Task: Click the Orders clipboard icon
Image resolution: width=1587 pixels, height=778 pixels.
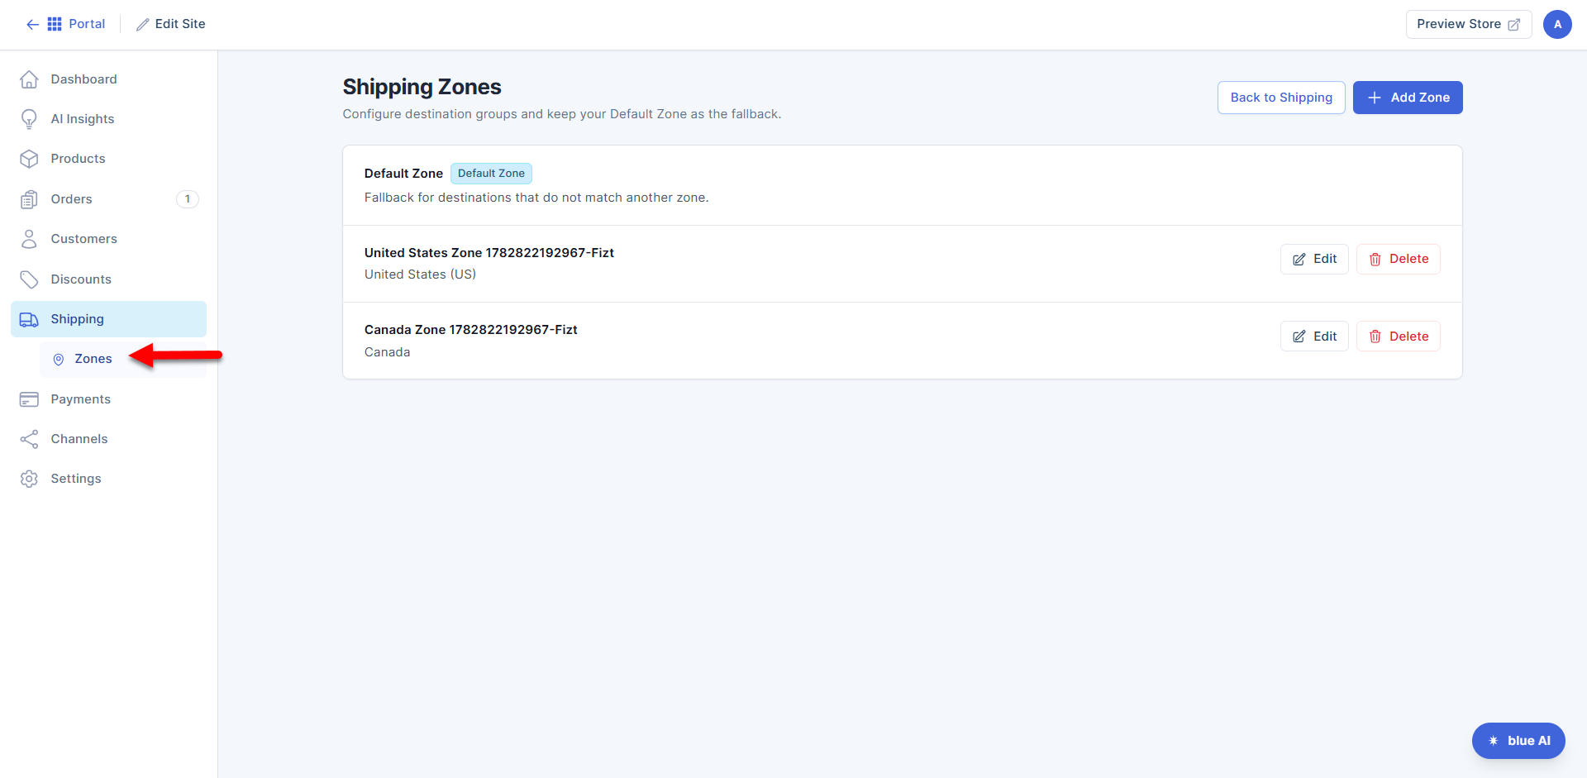Action: [29, 199]
